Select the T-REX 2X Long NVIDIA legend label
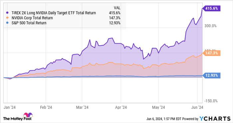The image size is (233, 123). click(54, 13)
